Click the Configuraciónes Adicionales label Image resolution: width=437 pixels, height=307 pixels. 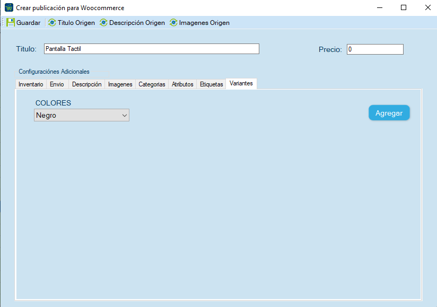pos(54,72)
